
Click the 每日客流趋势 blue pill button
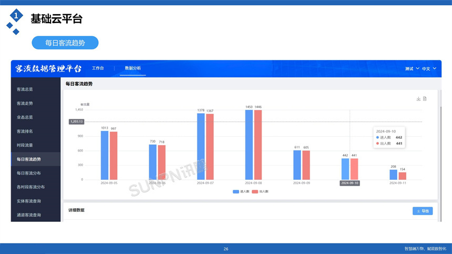coord(65,43)
